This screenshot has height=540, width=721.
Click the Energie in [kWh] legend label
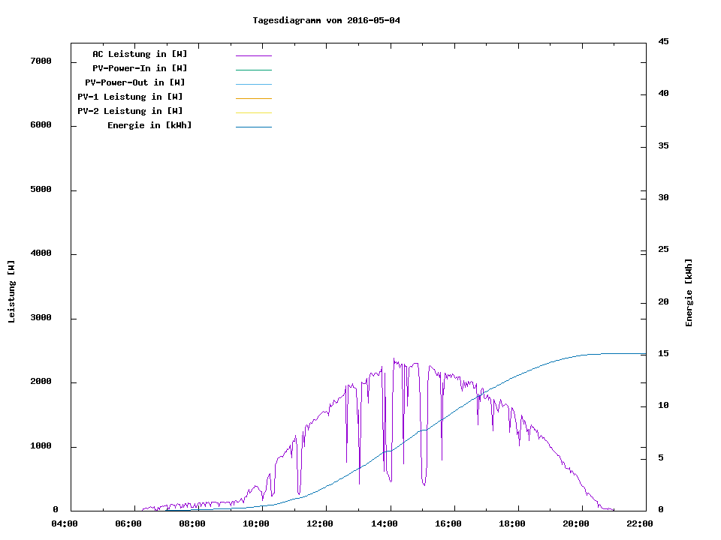coord(149,125)
